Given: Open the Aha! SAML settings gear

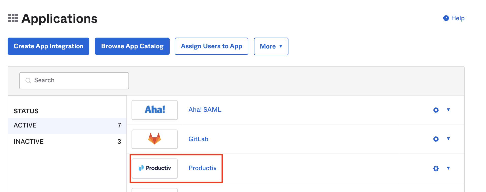Looking at the screenshot, I should coord(436,110).
